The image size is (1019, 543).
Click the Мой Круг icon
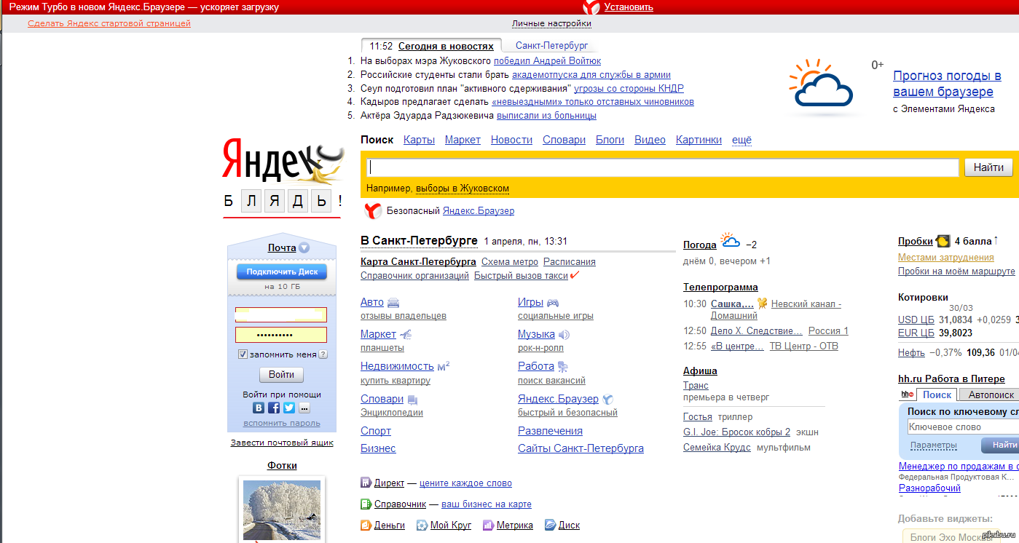pos(422,525)
